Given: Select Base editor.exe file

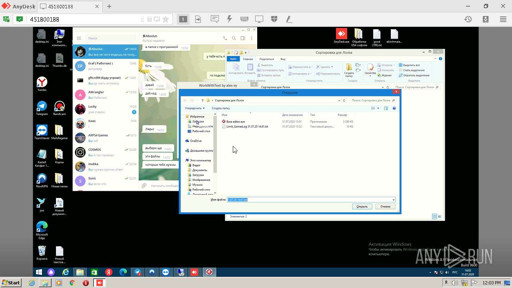Looking at the screenshot, I should click(236, 122).
